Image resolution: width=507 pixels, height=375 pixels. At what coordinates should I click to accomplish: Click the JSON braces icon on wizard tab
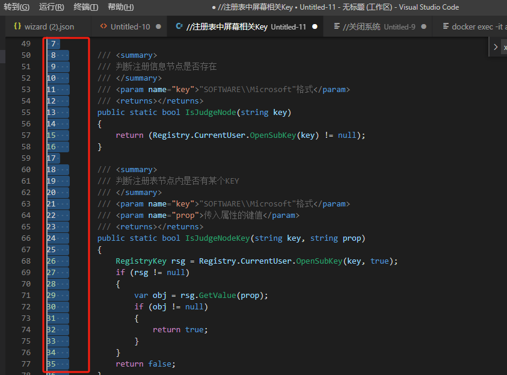[17, 26]
